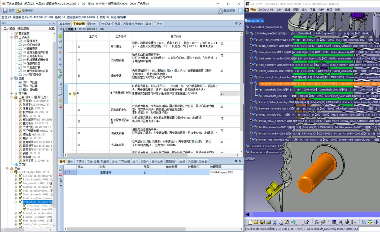The height and width of the screenshot is (232, 380).
Task: Open CATIA 文件 menu
Action: click(x=279, y=10)
